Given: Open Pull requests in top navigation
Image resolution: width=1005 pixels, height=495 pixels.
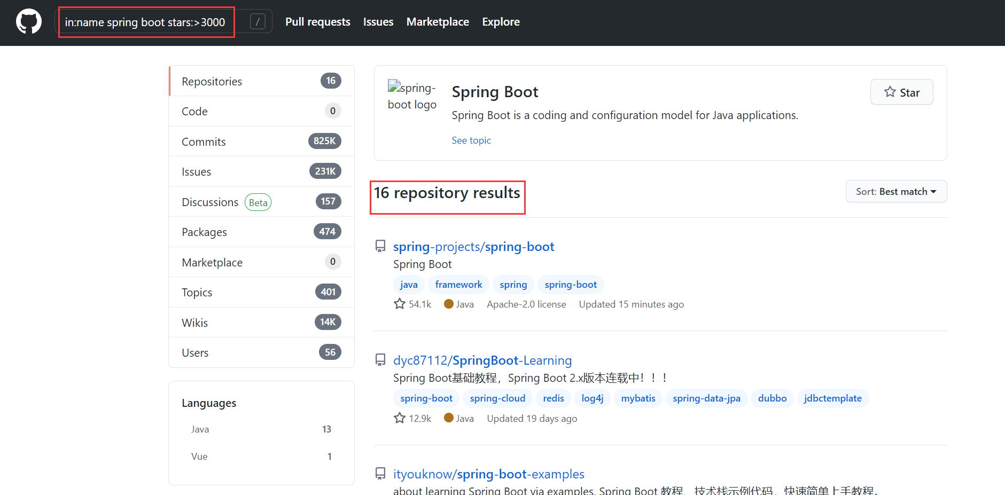Looking at the screenshot, I should click(x=318, y=22).
